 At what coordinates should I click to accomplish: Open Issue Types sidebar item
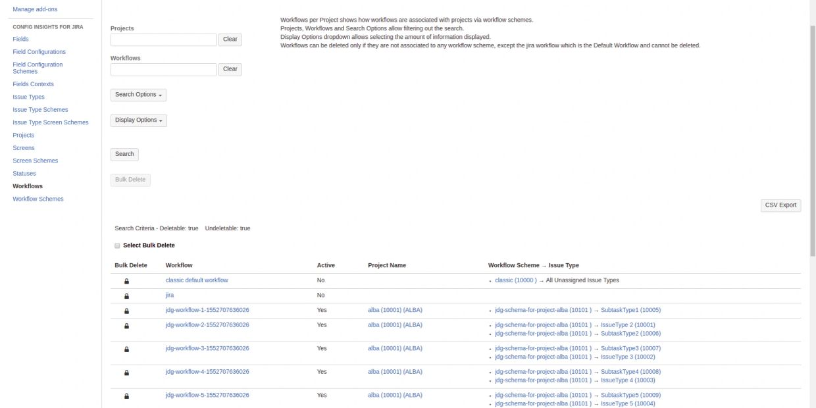28,97
